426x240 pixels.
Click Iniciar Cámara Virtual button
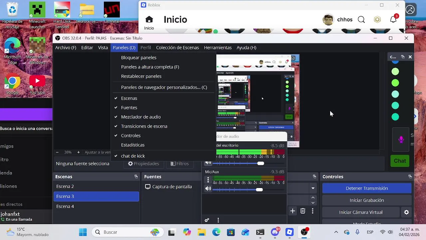361,212
